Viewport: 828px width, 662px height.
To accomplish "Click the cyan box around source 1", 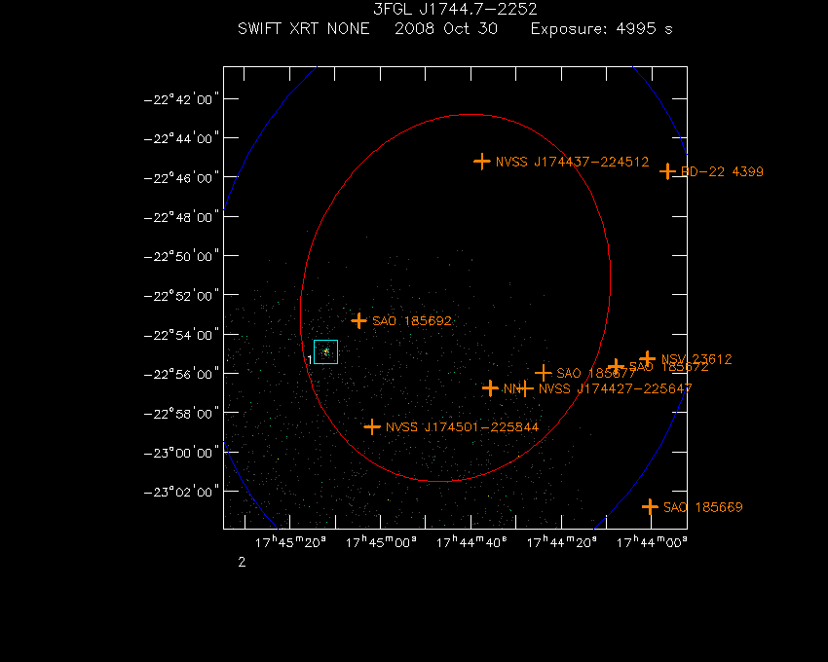I will point(325,351).
